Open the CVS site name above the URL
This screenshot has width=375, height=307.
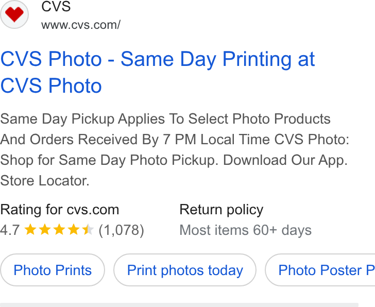click(56, 6)
